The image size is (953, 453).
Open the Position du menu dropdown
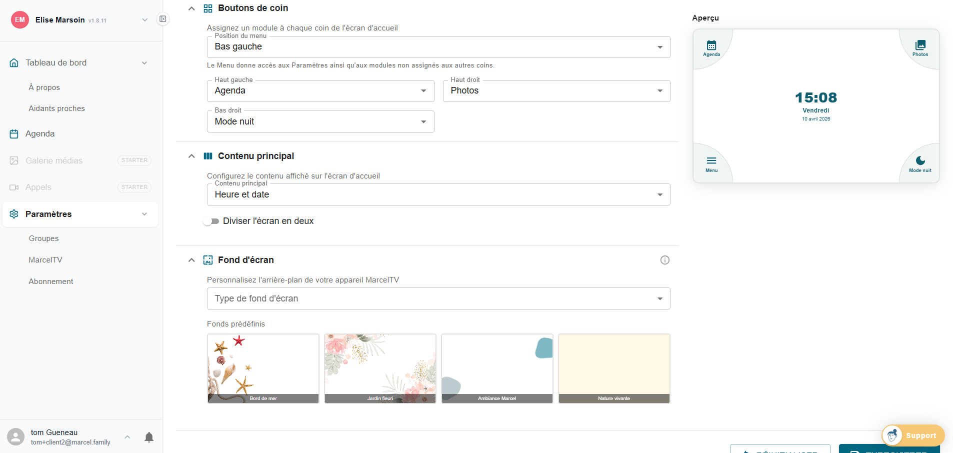coord(438,47)
